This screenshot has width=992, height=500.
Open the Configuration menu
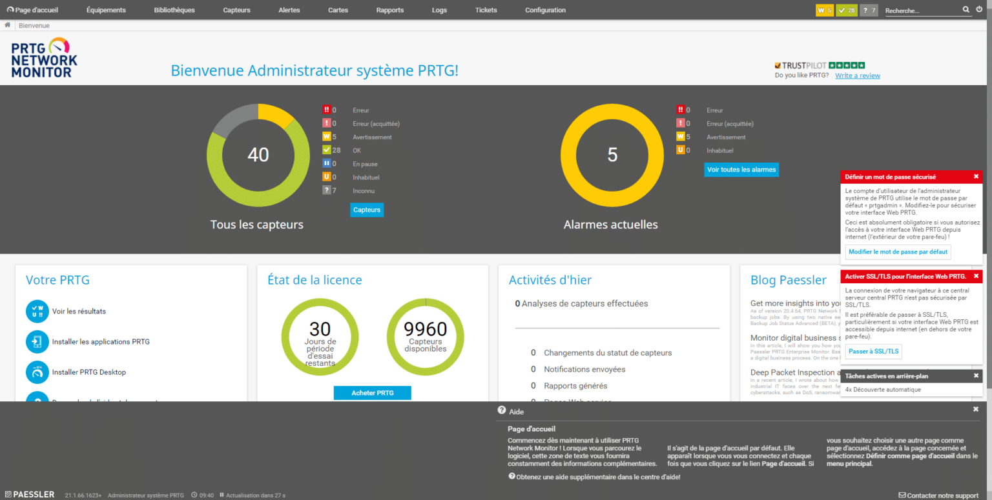(x=545, y=10)
